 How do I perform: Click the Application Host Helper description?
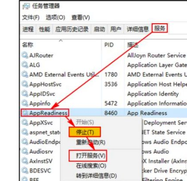pos(157,84)
